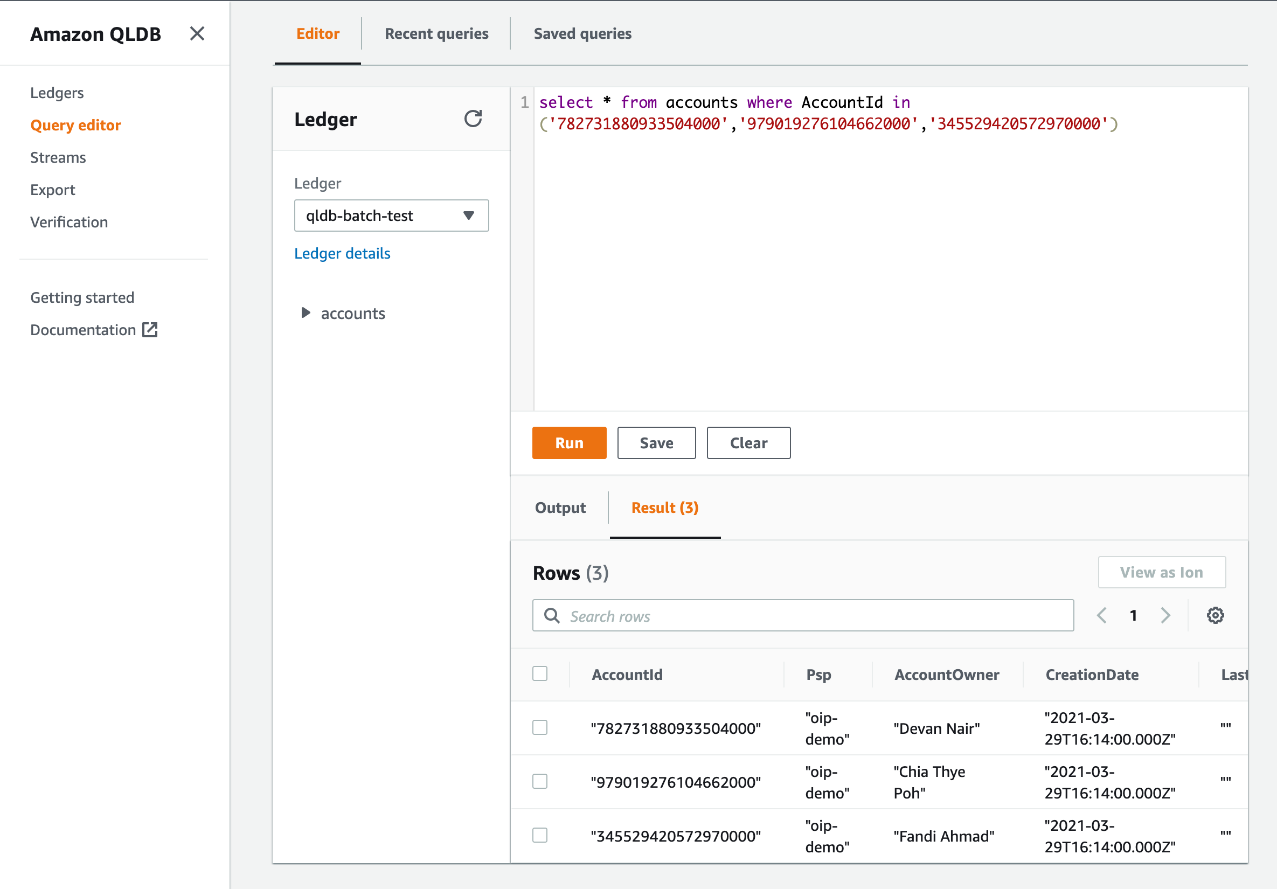Clear the query editor

748,443
